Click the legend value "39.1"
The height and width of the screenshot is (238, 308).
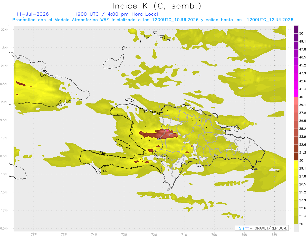click(303, 105)
